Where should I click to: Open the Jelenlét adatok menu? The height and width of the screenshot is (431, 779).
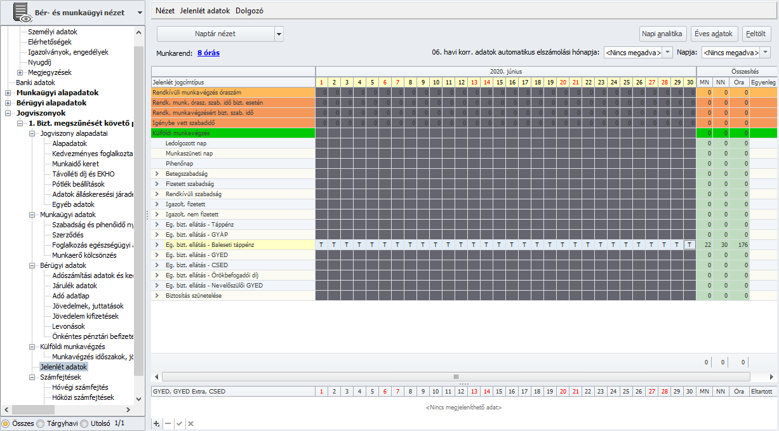coord(205,11)
